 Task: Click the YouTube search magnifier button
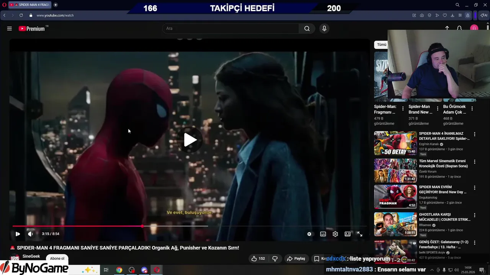pos(307,29)
